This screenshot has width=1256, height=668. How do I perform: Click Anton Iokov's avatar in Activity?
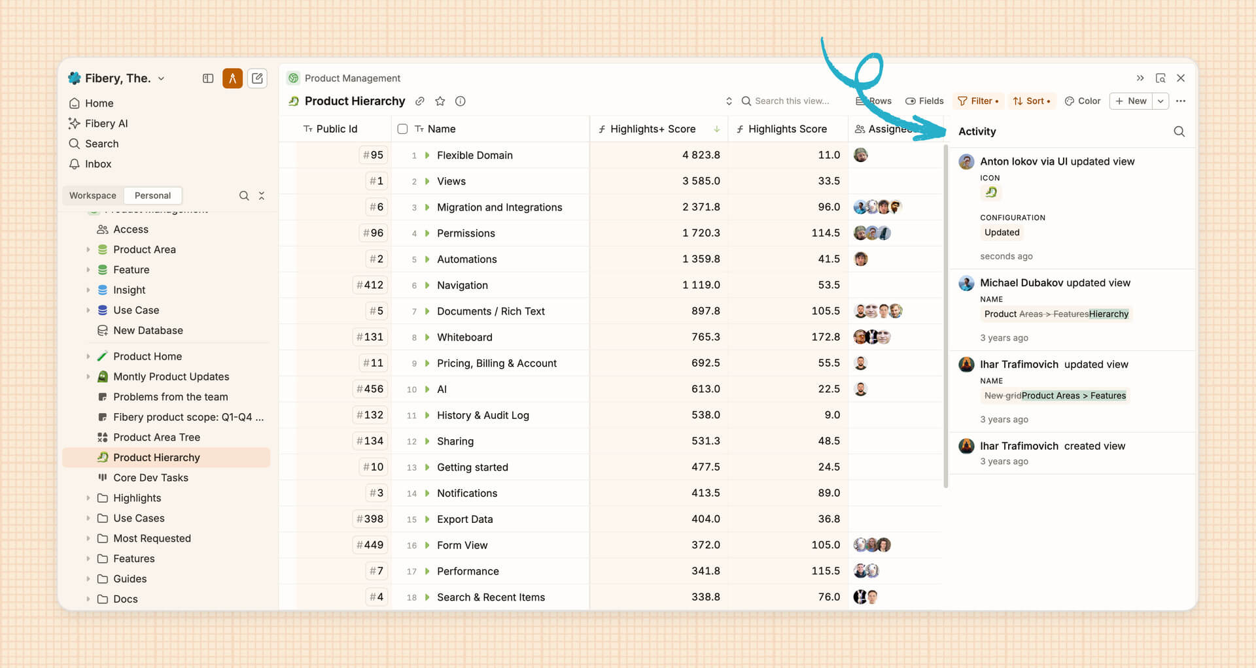click(x=966, y=161)
